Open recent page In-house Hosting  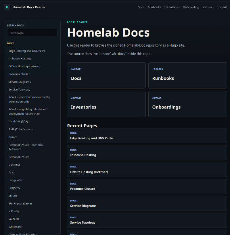coord(147,153)
